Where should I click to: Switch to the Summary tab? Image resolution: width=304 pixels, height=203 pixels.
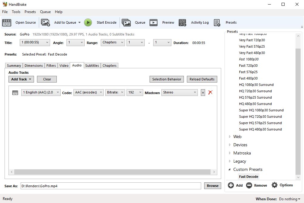point(14,66)
